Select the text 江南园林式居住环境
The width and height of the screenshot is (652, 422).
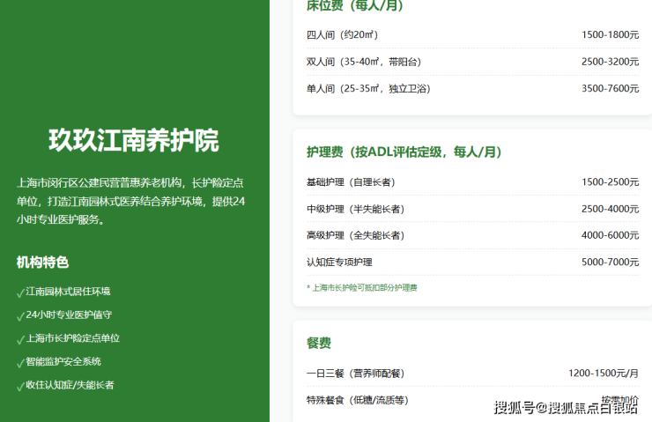tap(68, 292)
